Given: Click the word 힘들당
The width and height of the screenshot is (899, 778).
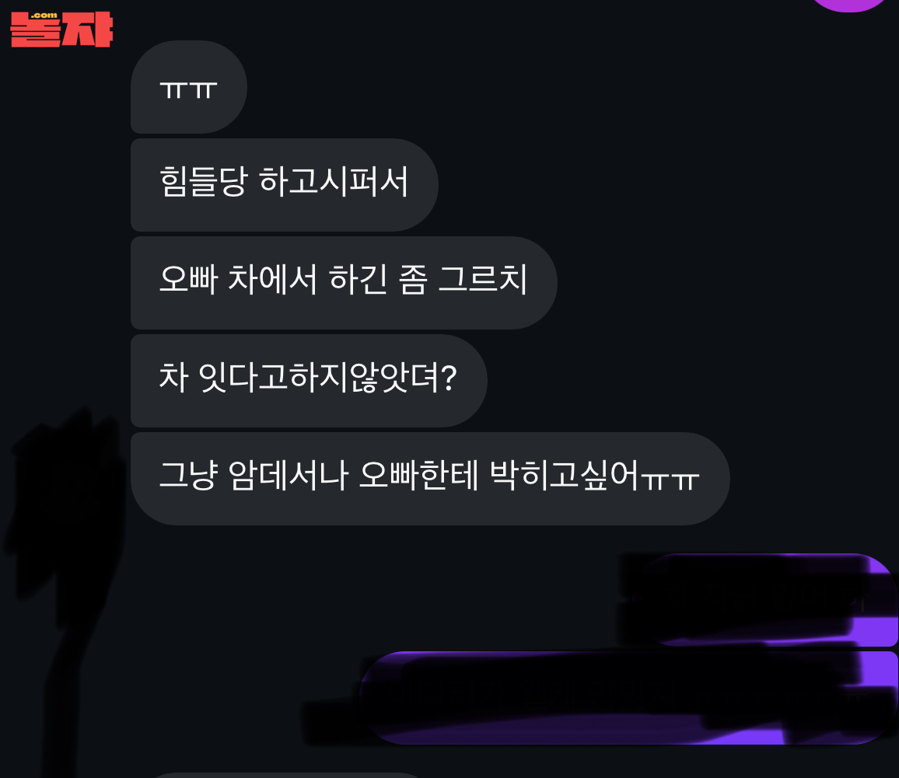Looking at the screenshot, I should (x=203, y=182).
